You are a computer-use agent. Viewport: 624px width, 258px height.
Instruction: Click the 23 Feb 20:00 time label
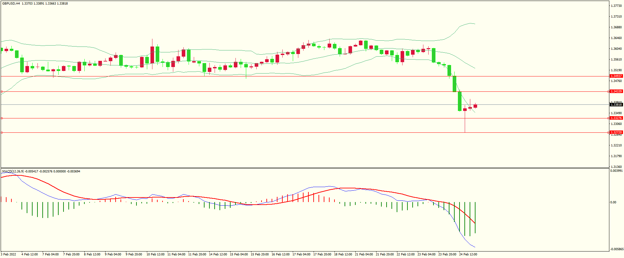tap(447, 254)
